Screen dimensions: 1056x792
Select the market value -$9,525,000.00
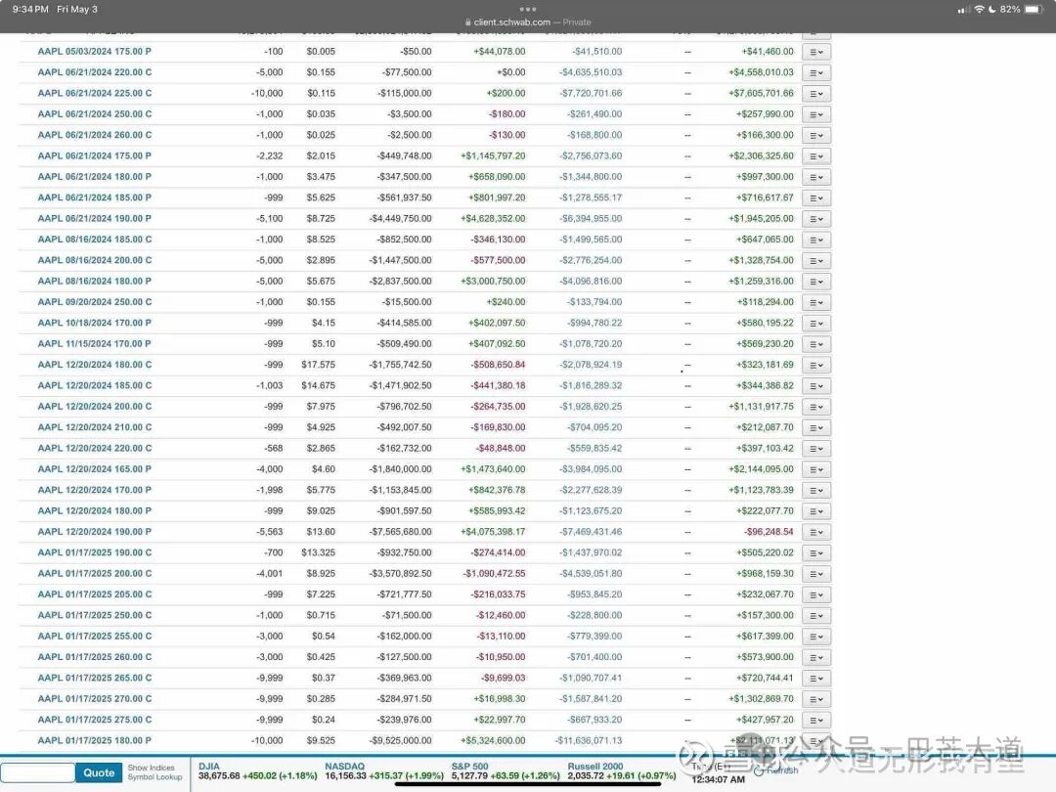click(x=400, y=740)
